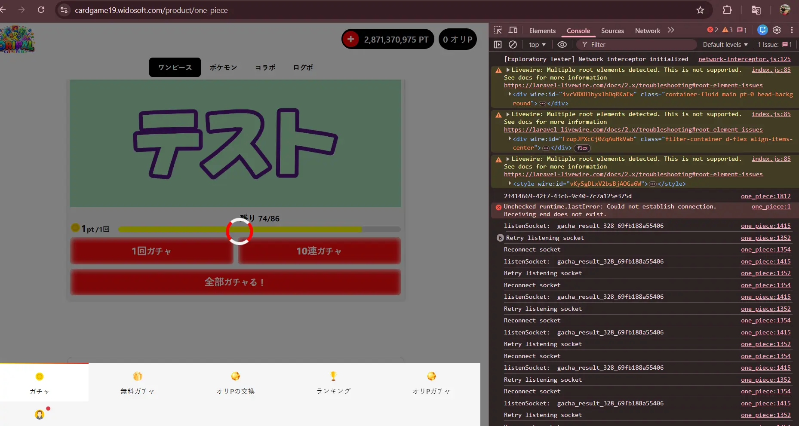799x426 pixels.
Task: Create a live expression with the eye icon
Action: point(562,44)
